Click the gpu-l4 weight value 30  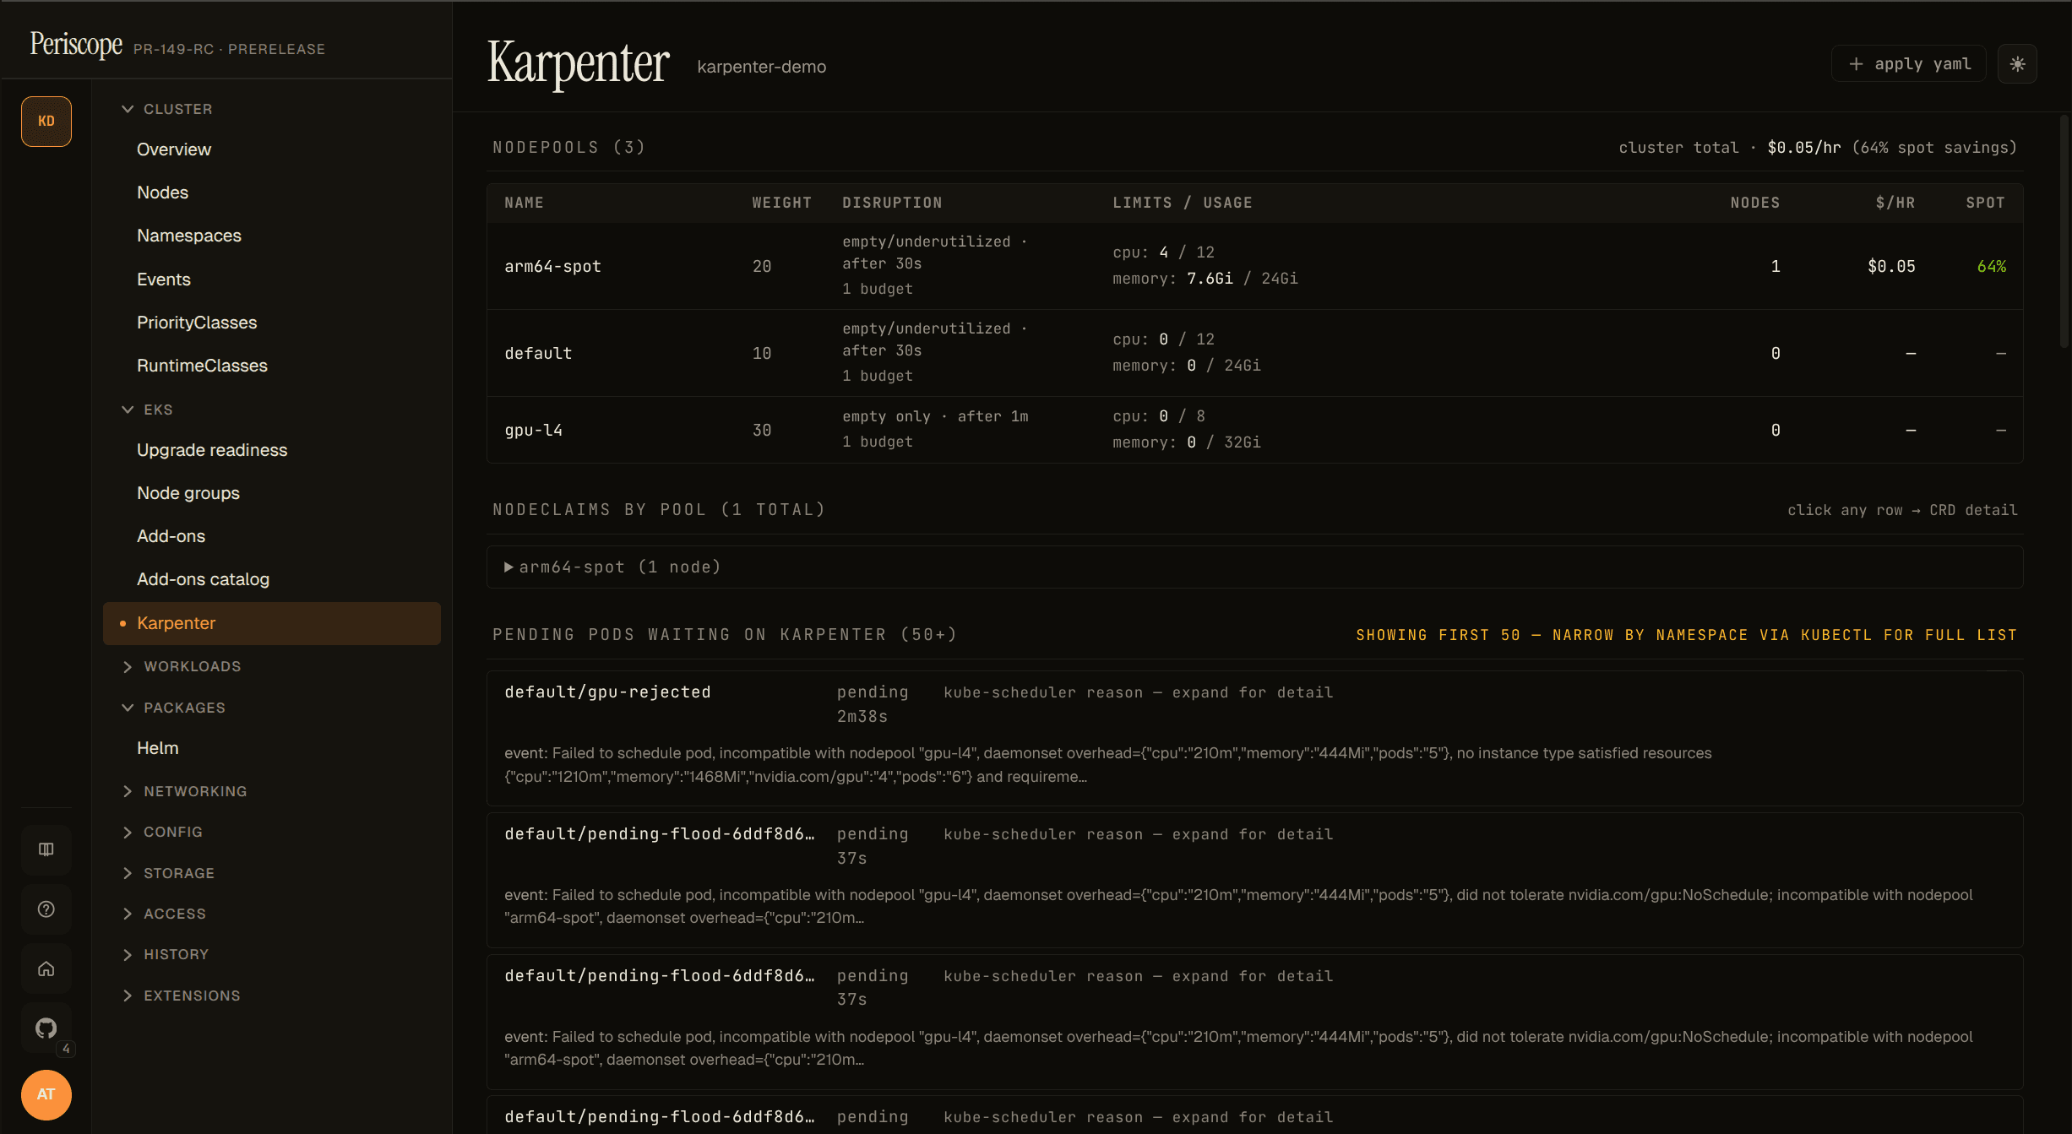pos(762,431)
